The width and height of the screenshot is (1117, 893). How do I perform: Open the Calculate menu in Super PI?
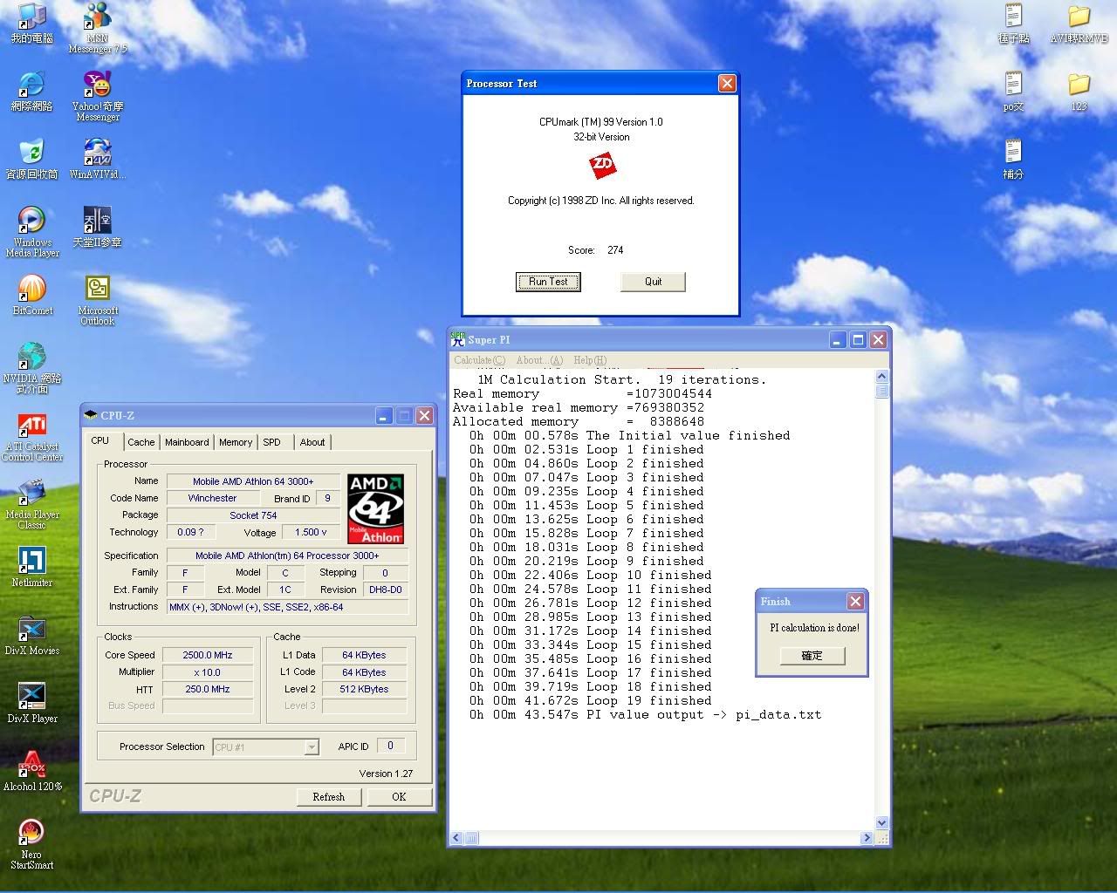(x=479, y=359)
